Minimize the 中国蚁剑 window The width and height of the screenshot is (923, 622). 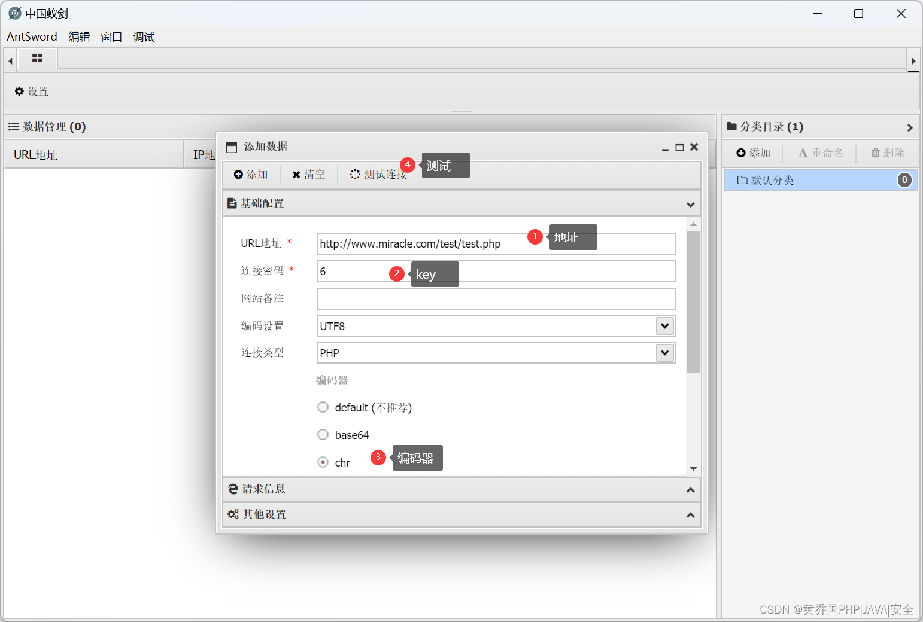click(818, 13)
